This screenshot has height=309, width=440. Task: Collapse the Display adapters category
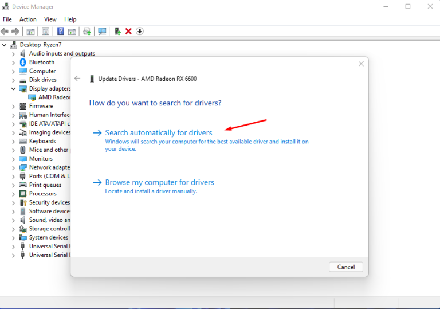point(13,89)
